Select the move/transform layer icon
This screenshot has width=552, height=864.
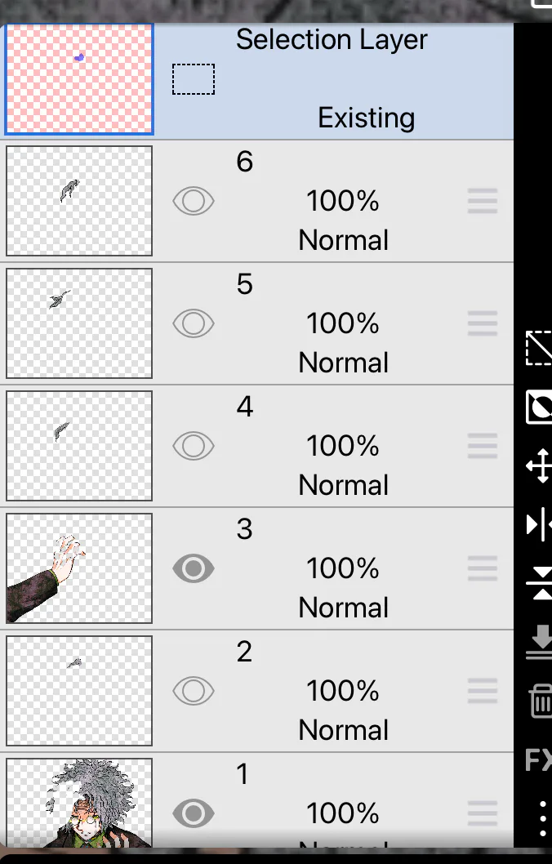coord(539,465)
